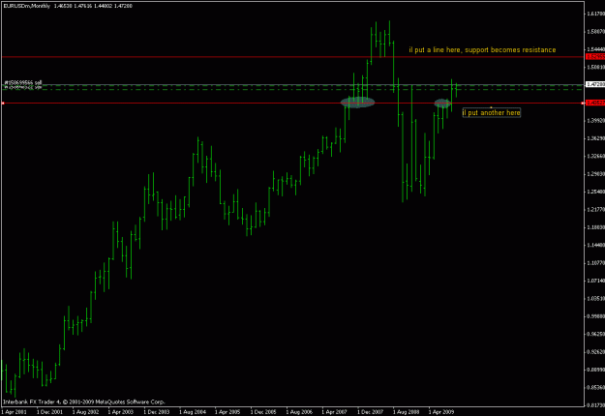The width and height of the screenshot is (605, 416).
Task: Click the Interbank FX Trader 4 copyright text
Action: 84,401
